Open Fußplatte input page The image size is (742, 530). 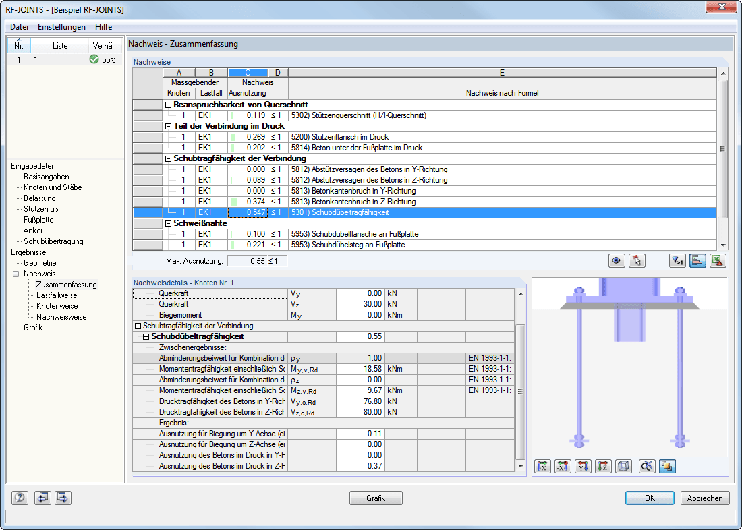[x=38, y=220]
